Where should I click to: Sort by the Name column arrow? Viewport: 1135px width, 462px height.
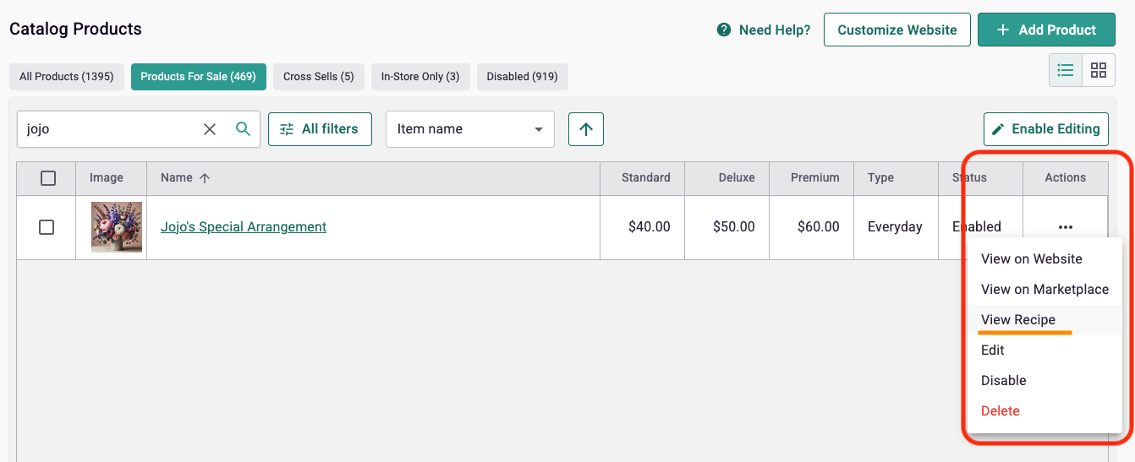(205, 178)
